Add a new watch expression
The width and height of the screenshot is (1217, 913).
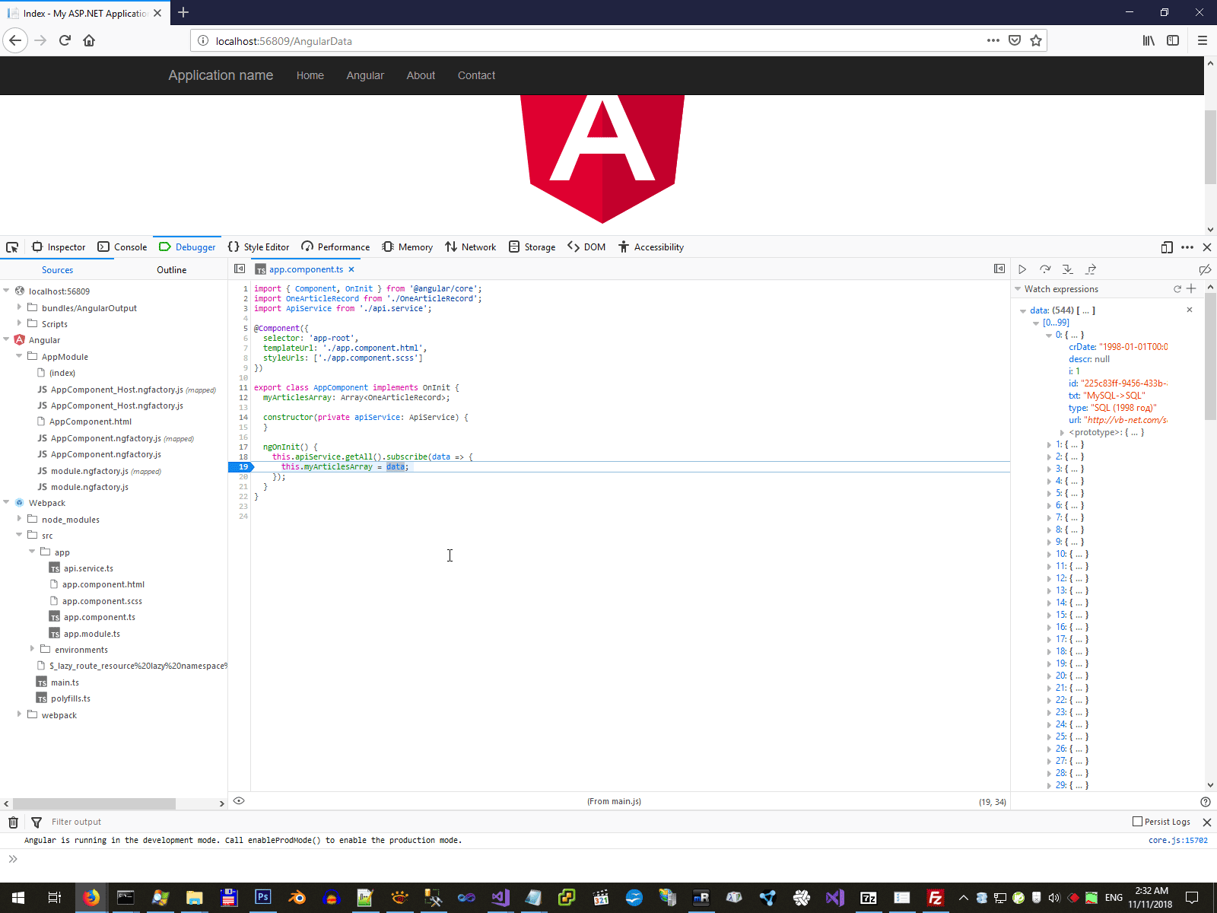(x=1191, y=289)
